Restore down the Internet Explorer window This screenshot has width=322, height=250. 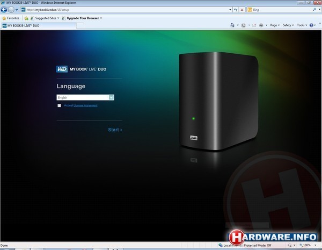(309, 3)
